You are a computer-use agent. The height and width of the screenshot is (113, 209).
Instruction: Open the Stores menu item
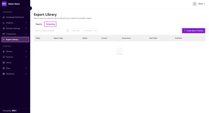click(15, 63)
